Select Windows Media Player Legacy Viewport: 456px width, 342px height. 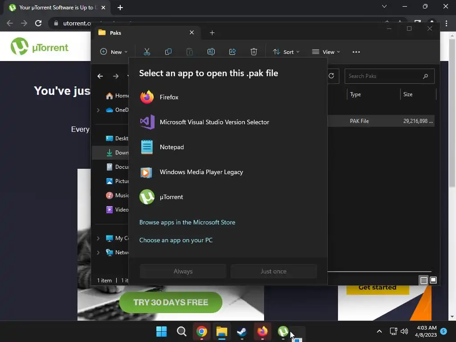point(228,172)
